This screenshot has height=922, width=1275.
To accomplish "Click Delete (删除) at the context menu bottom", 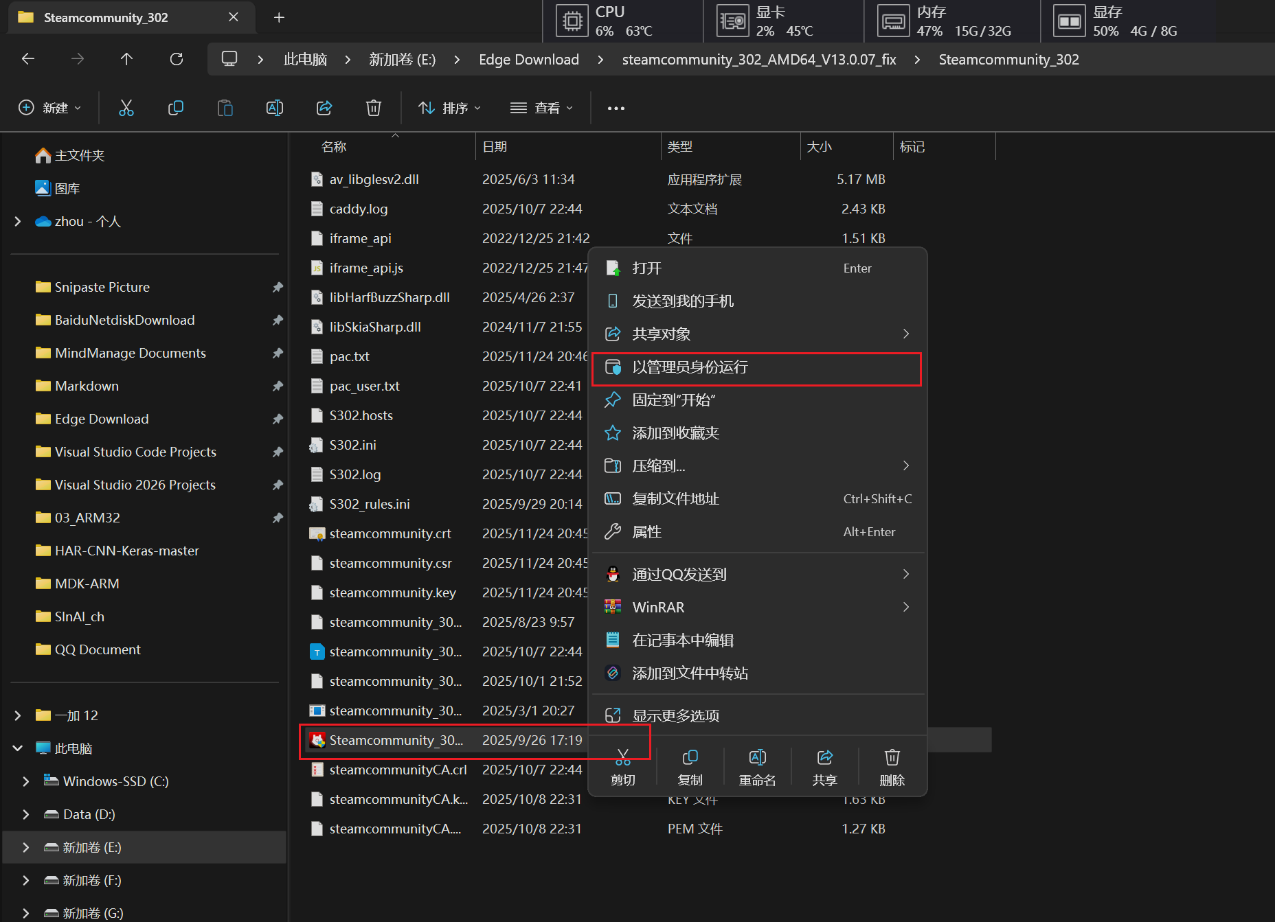I will (892, 768).
